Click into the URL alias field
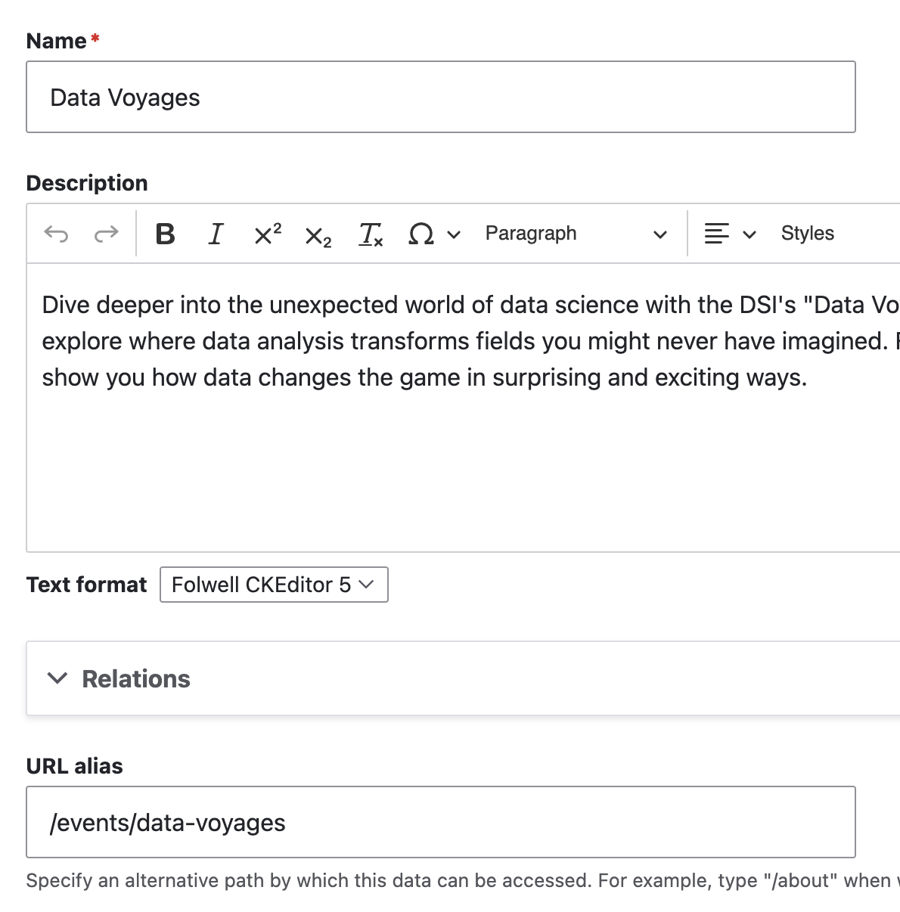Image resolution: width=900 pixels, height=912 pixels. 440,823
